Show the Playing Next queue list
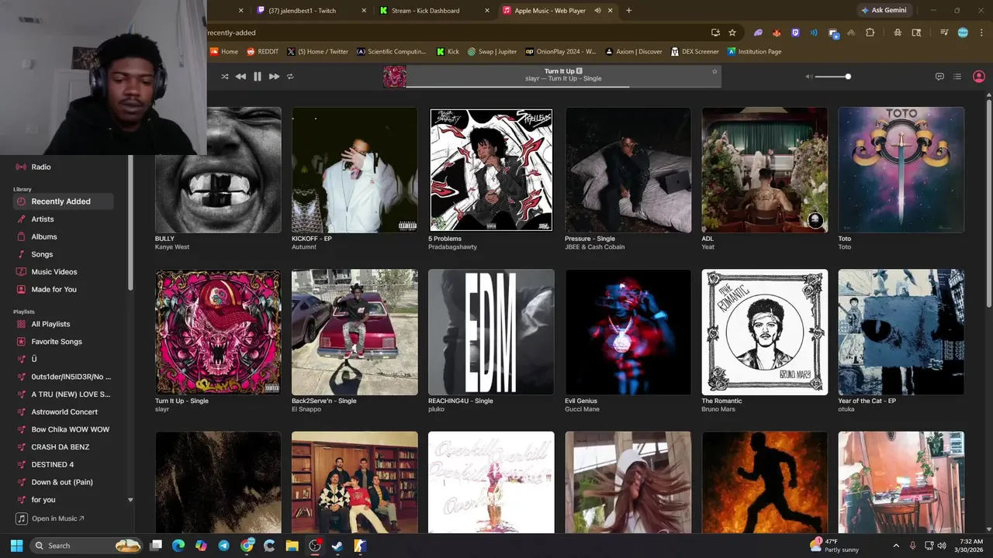Image resolution: width=993 pixels, height=558 pixels. coord(957,77)
